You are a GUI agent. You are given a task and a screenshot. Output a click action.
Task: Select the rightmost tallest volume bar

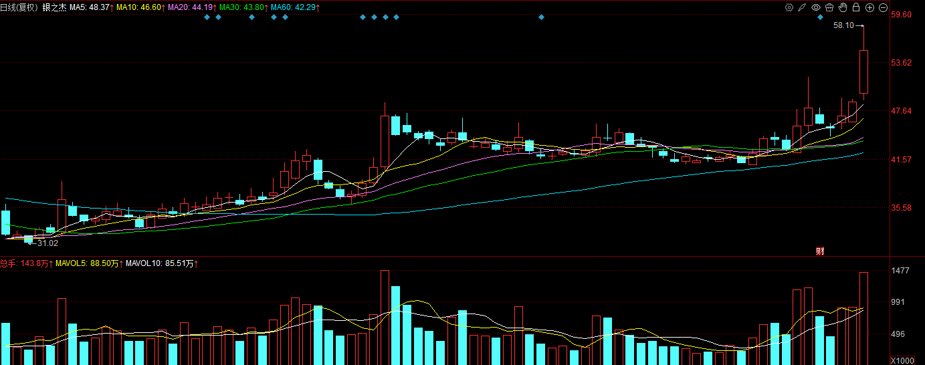[x=863, y=318]
